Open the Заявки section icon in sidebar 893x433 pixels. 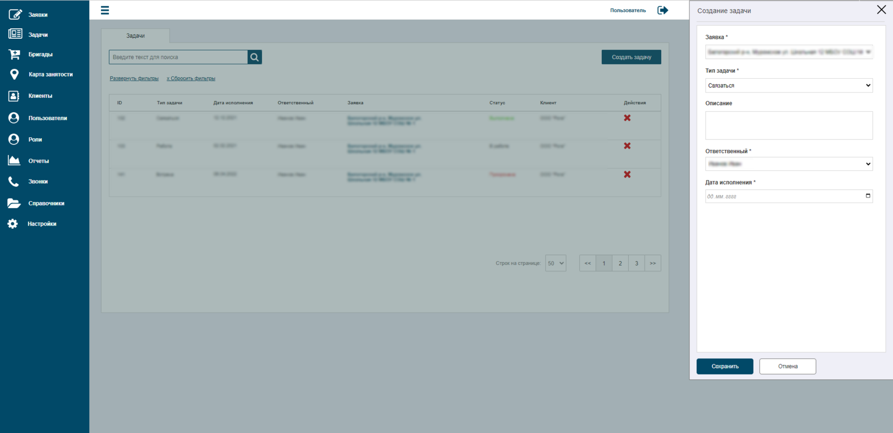(x=15, y=14)
